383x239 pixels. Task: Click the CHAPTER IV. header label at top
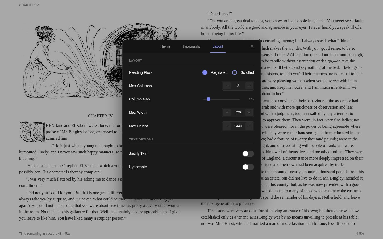[29, 5]
